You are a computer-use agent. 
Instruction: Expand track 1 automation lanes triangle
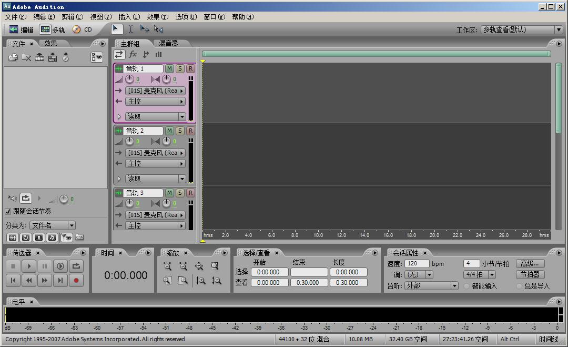point(119,116)
